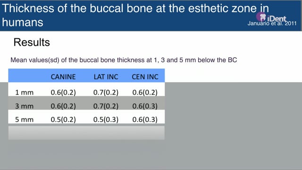Click the iDent brand text

[277, 19]
